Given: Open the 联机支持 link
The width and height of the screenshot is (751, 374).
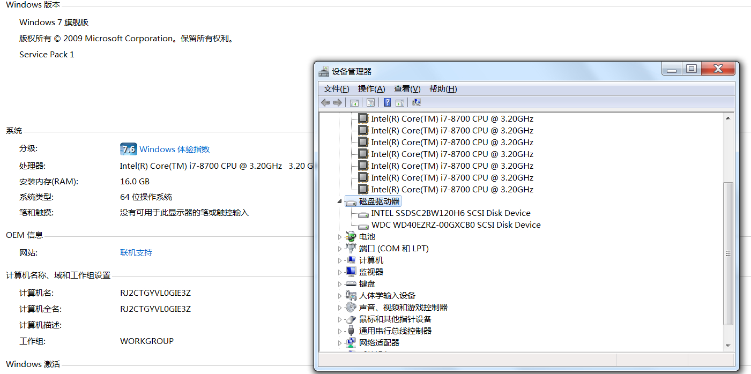Looking at the screenshot, I should coord(136,252).
